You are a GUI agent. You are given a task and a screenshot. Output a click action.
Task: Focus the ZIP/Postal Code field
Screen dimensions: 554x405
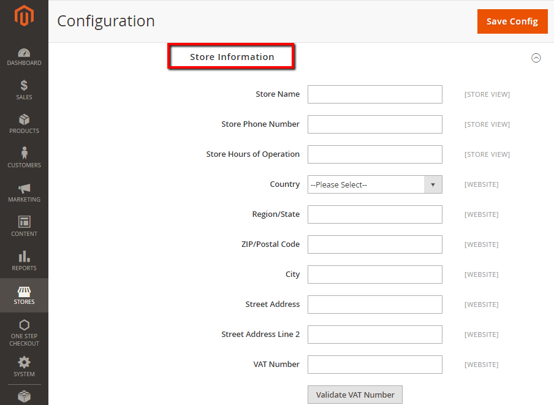[375, 244]
